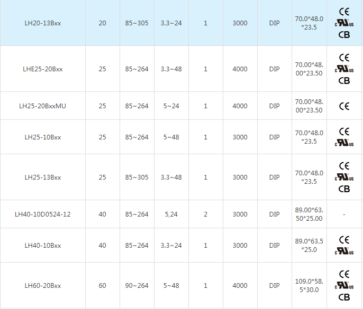Click the CE mark in the LH40-10Bxx row
The width and height of the screenshot is (363, 309).
[x=344, y=240]
